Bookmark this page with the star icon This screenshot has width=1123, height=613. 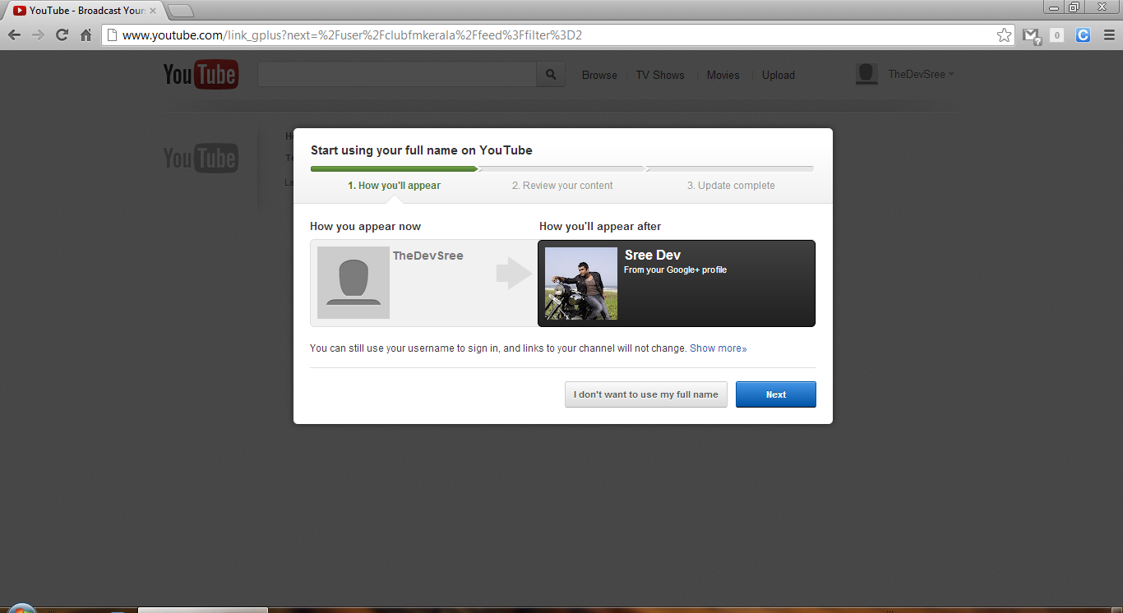(x=1004, y=35)
